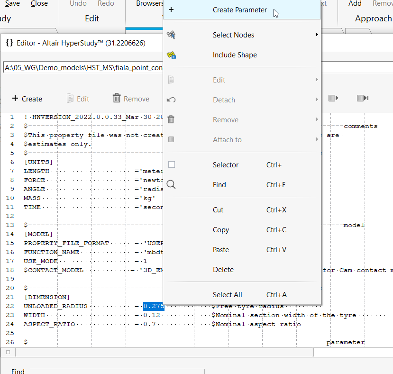The height and width of the screenshot is (374, 393).
Task: Click the Select Nodes icon
Action: click(x=171, y=35)
